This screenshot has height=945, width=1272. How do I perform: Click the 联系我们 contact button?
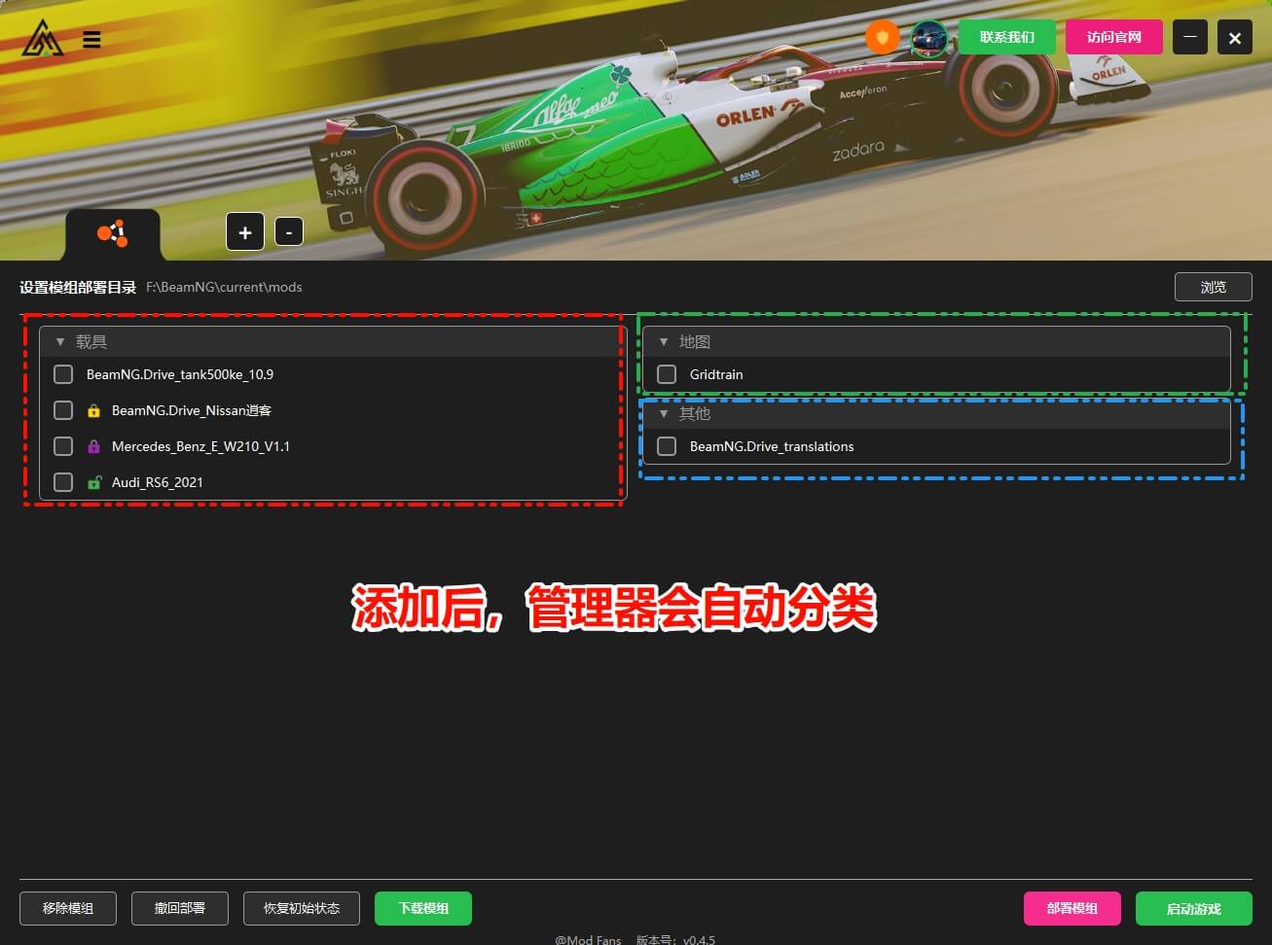pos(1006,38)
